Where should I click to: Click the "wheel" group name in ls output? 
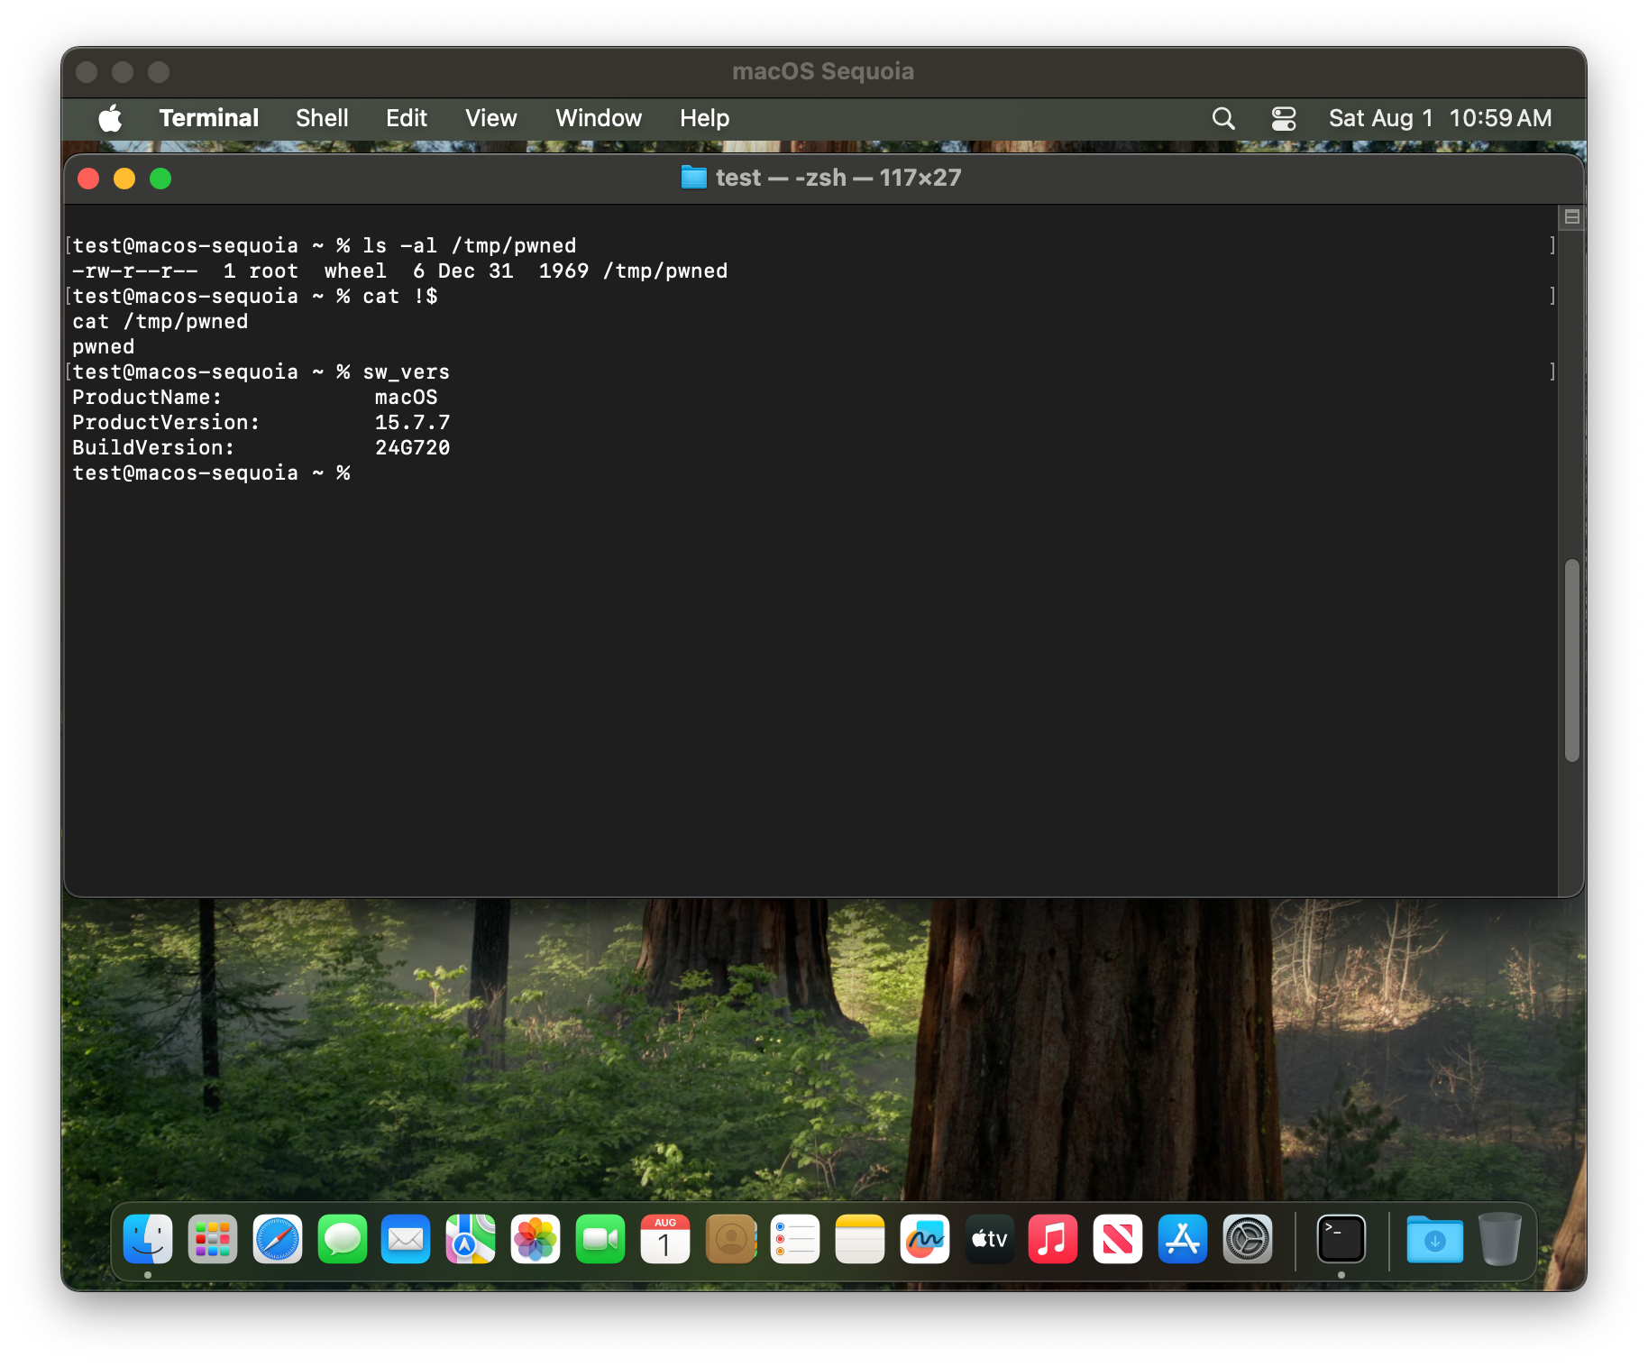coord(355,271)
